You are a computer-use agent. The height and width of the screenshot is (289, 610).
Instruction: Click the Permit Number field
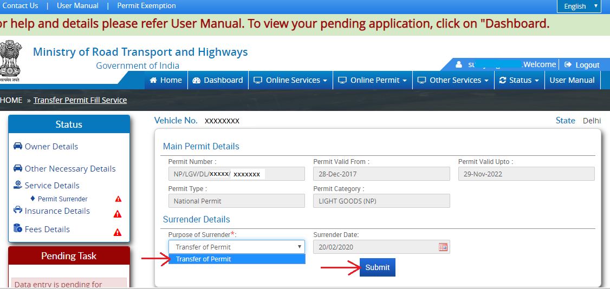tap(237, 174)
